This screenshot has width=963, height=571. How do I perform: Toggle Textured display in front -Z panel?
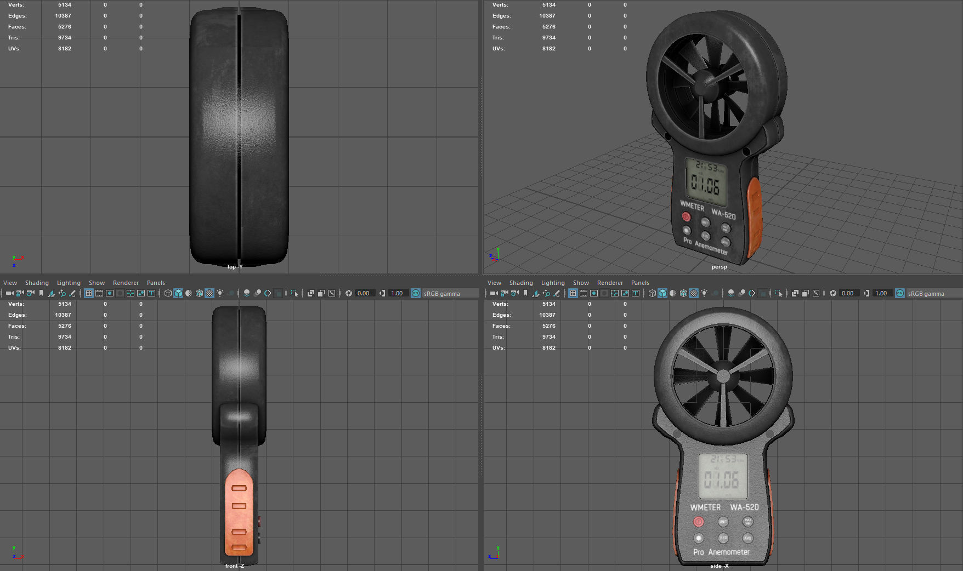tap(209, 293)
